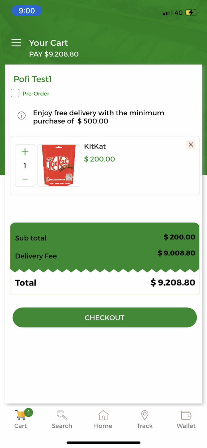Tap the Home icon in bottom navigation
The height and width of the screenshot is (448, 207).
[x=103, y=415]
